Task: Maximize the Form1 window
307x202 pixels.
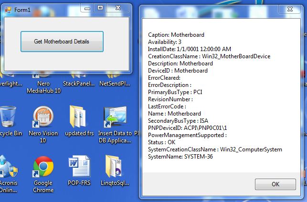Action: pos(100,8)
